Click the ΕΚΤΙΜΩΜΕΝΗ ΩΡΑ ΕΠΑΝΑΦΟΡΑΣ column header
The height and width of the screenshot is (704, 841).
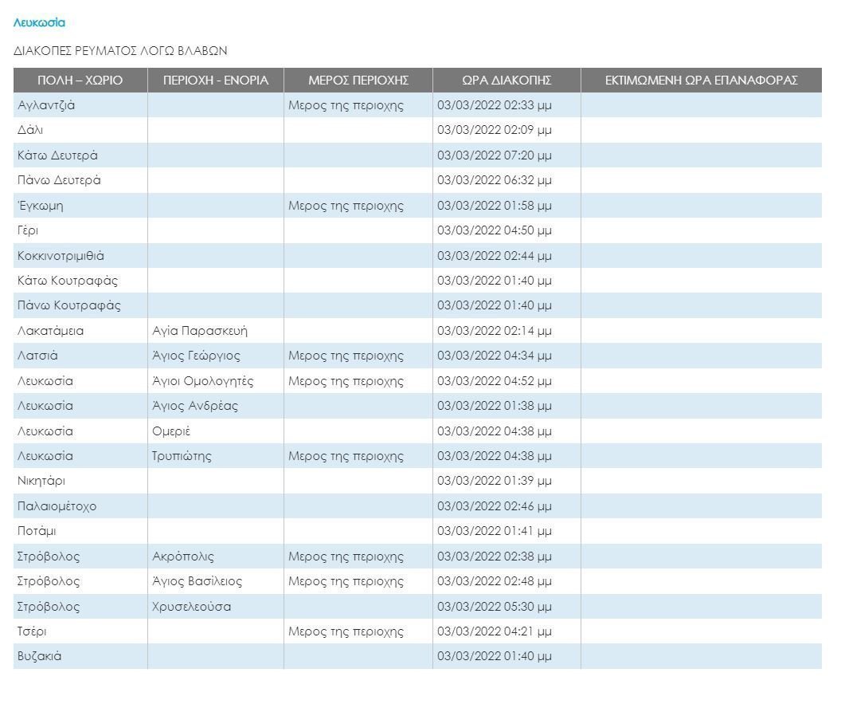pos(702,80)
